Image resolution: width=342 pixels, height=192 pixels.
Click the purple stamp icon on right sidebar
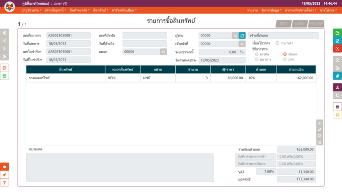click(x=337, y=87)
